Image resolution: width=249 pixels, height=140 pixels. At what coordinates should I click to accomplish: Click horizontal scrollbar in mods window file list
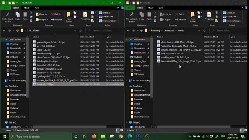[x=194, y=127]
